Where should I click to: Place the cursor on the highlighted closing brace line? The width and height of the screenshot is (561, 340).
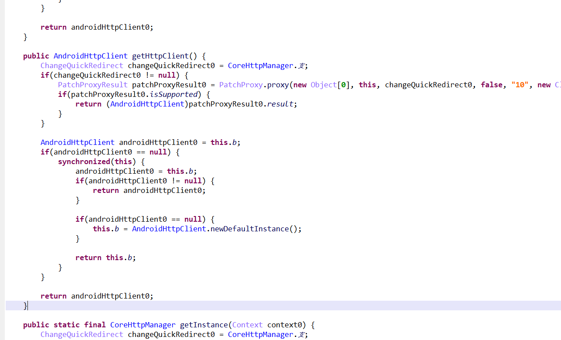click(25, 306)
